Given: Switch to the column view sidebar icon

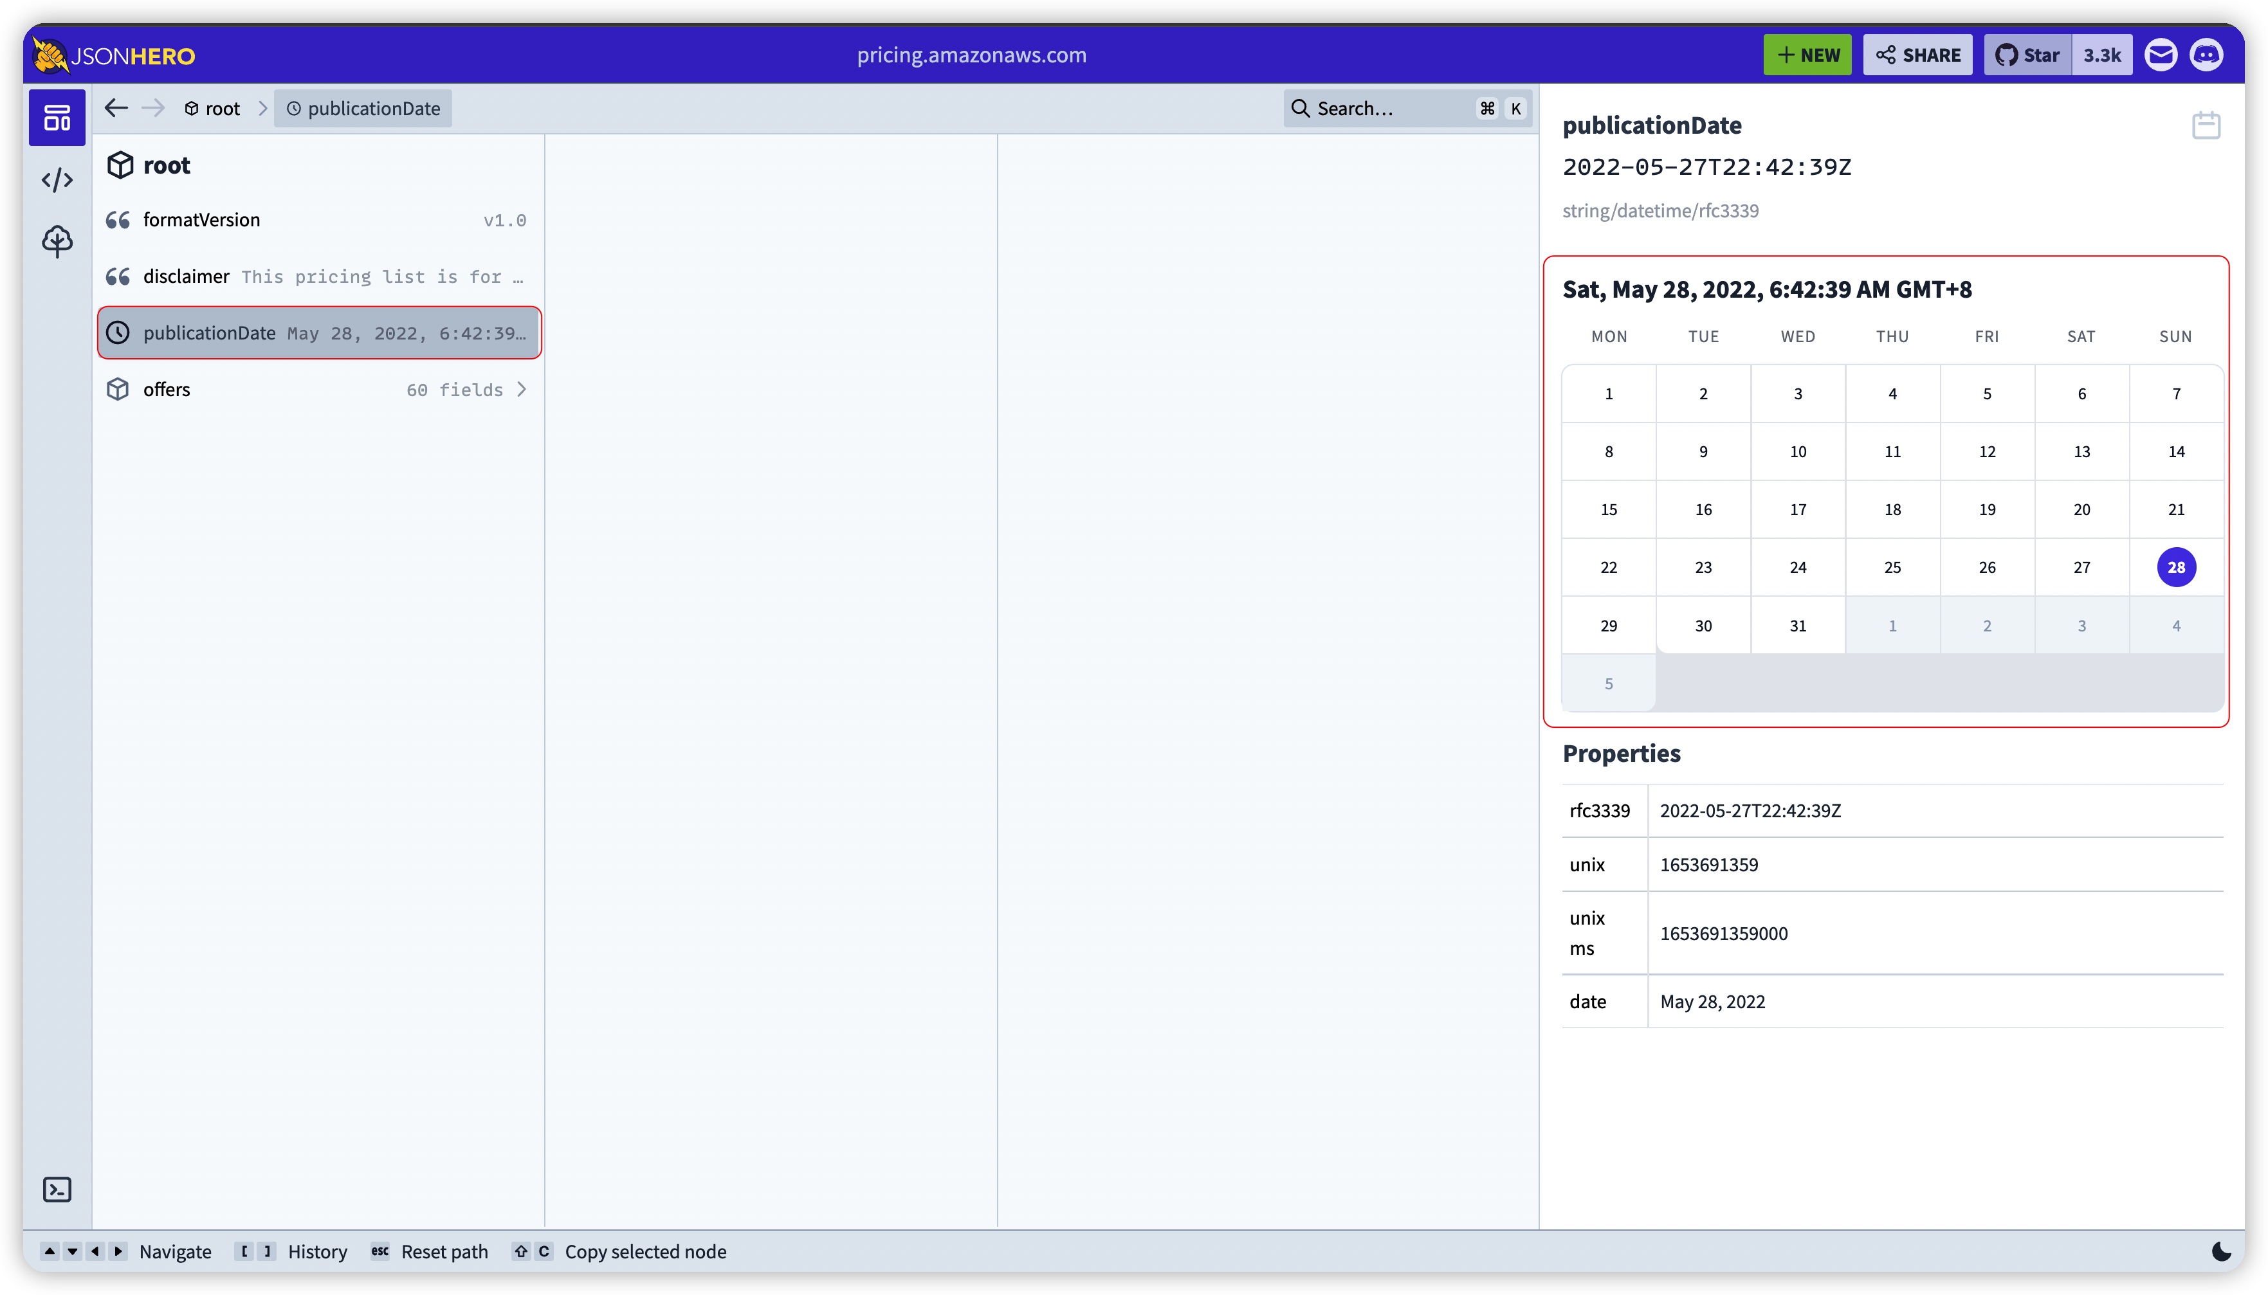Looking at the screenshot, I should [57, 118].
